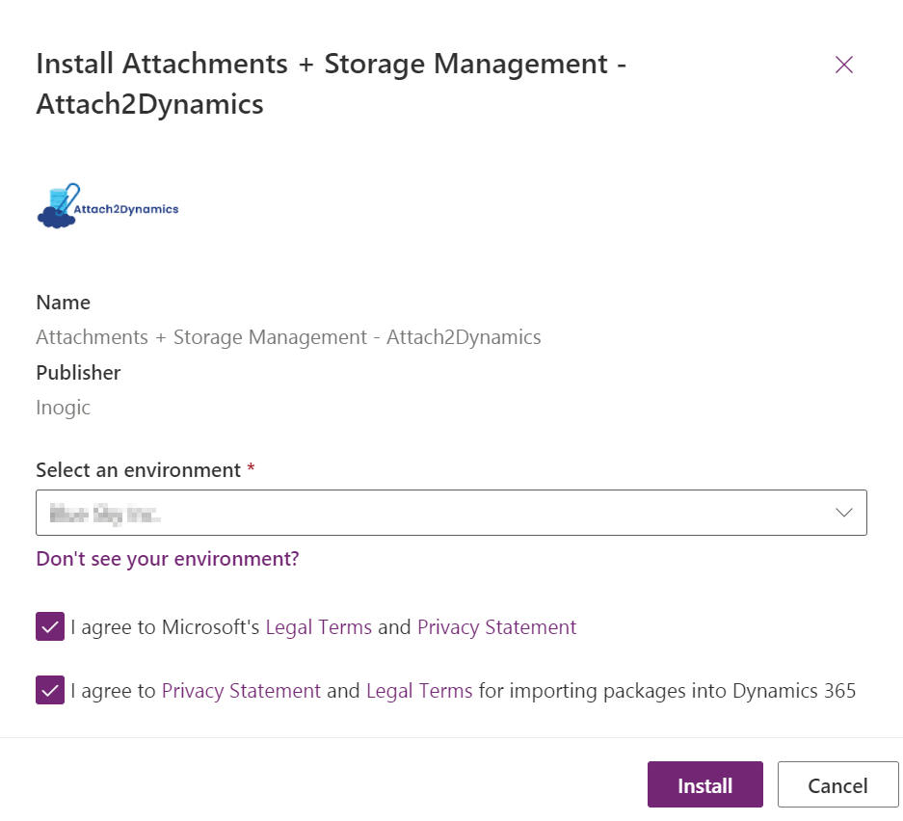
Task: Select the solution name under Name
Action: tap(287, 336)
